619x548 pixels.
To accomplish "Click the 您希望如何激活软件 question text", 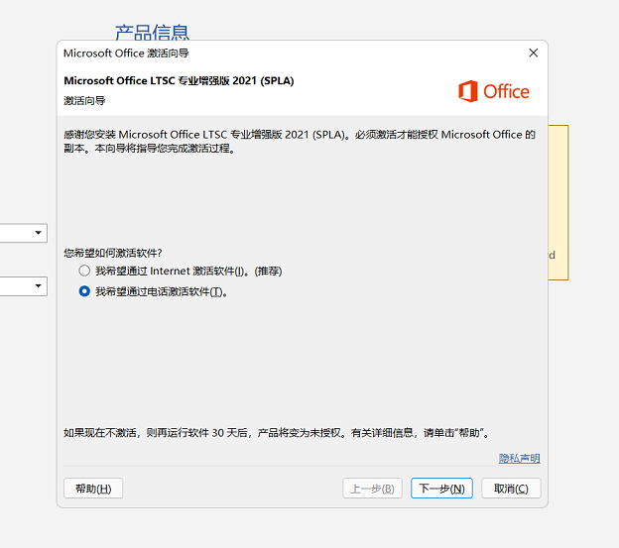I will (x=112, y=254).
